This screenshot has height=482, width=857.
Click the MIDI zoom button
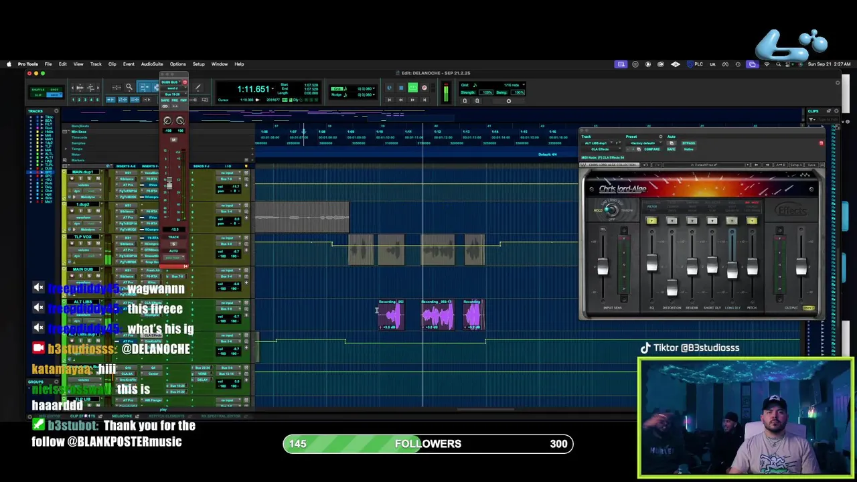tap(90, 88)
